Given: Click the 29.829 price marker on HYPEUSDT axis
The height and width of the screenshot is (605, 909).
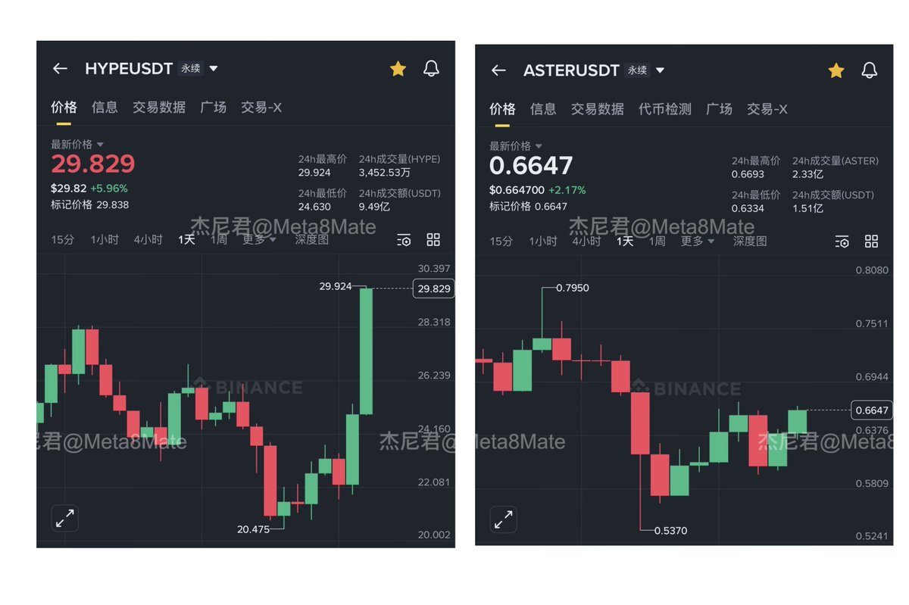Looking at the screenshot, I should tap(433, 288).
